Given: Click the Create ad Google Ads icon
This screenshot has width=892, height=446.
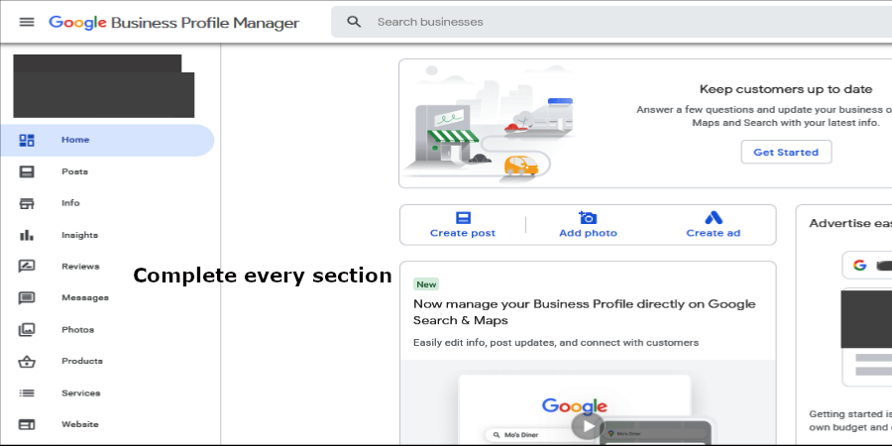Looking at the screenshot, I should [714, 218].
